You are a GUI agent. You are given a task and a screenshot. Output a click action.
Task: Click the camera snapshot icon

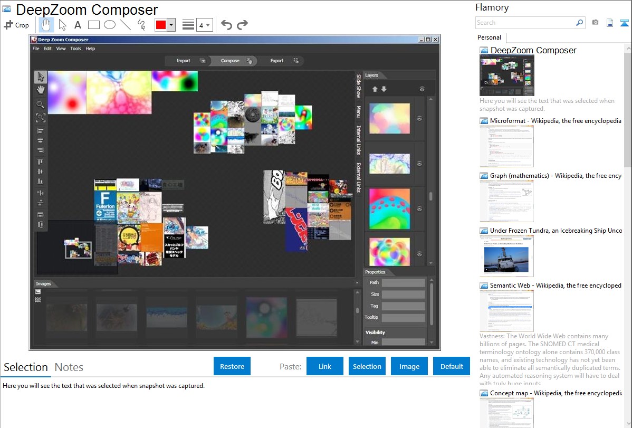point(595,23)
